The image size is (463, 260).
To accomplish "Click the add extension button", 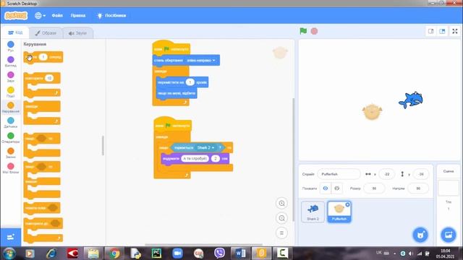I will point(11,237).
